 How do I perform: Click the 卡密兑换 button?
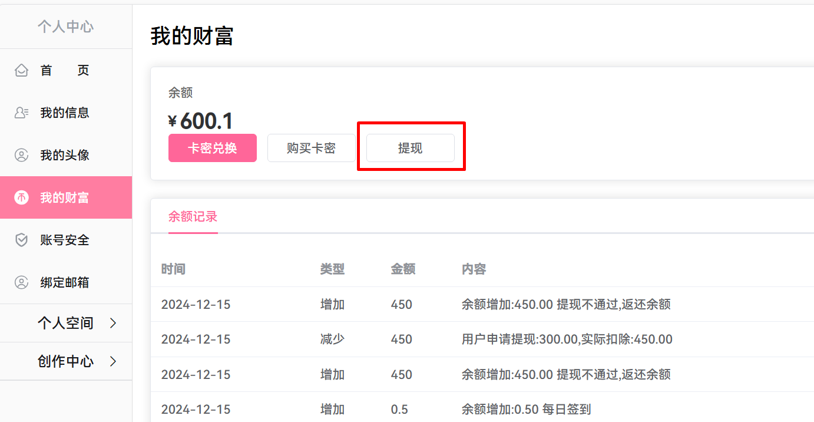point(212,148)
